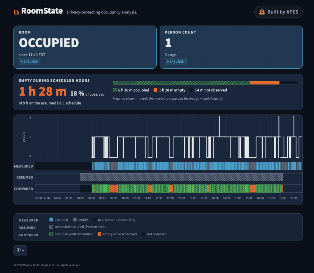This screenshot has height=273, width=314.
Task: Click the OCCUPIED room status text
Action: [49, 43]
